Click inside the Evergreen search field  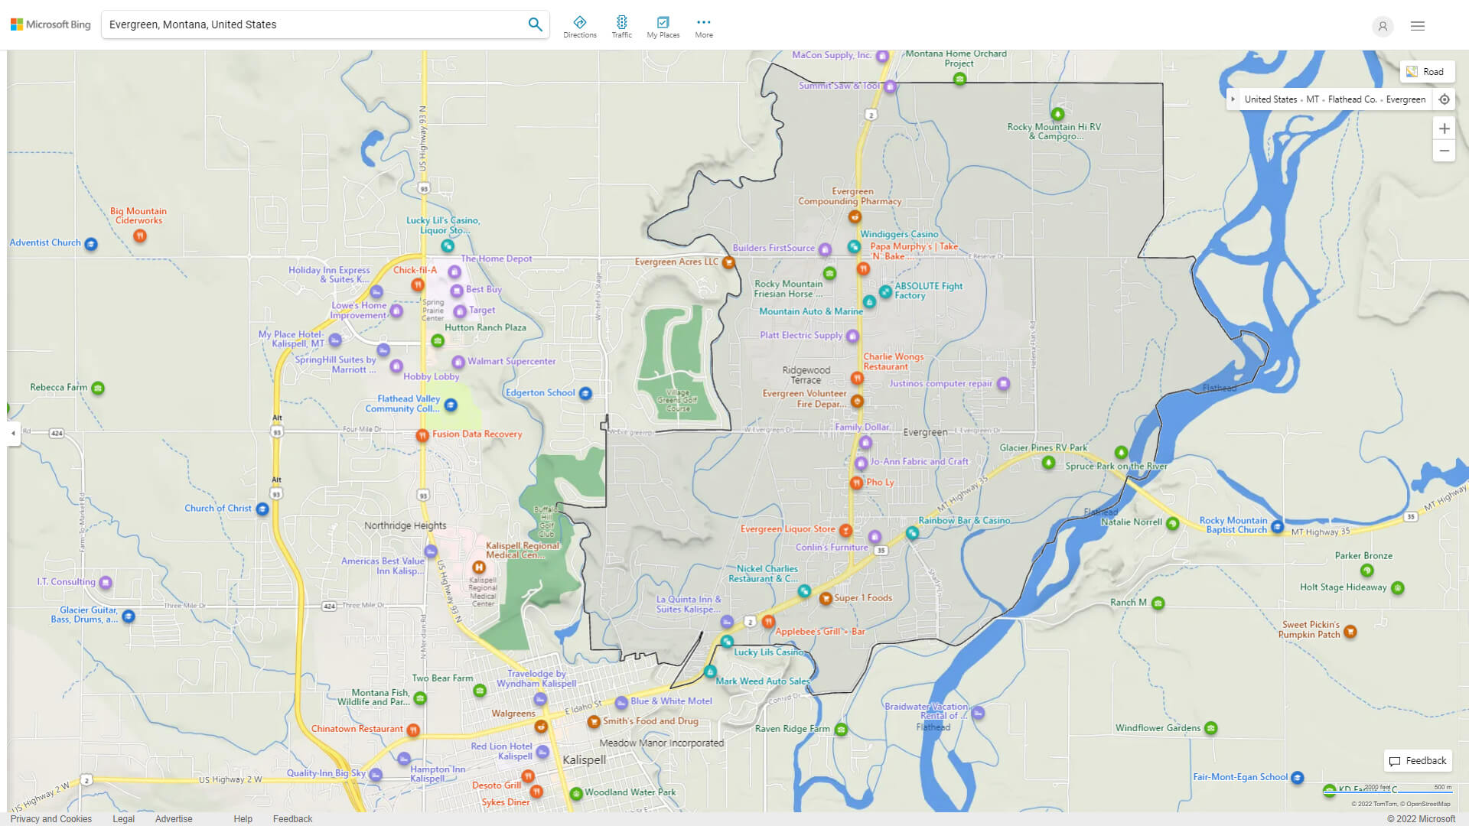click(306, 24)
